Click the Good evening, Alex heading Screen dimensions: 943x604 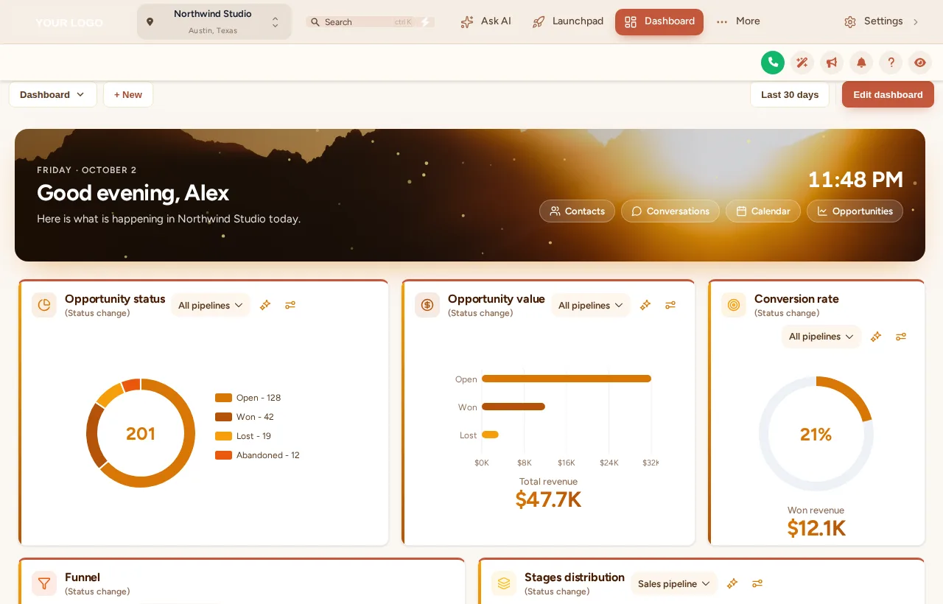pyautogui.click(x=133, y=193)
